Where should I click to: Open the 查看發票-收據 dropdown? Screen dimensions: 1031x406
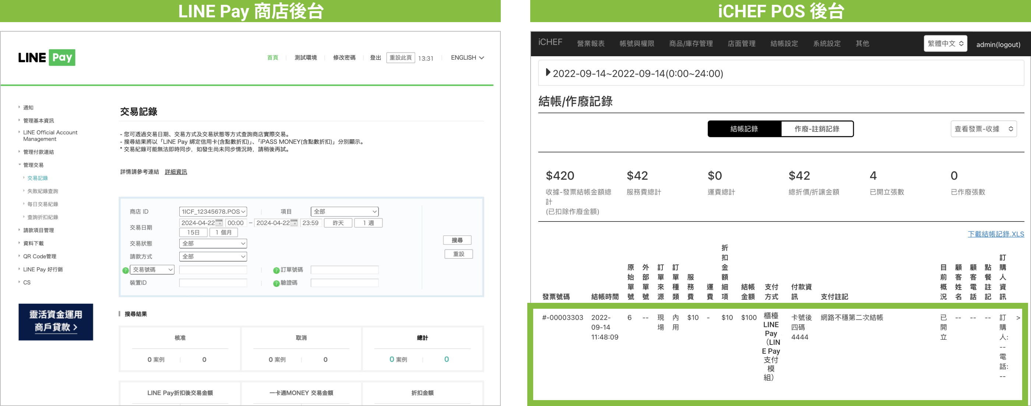tap(983, 129)
